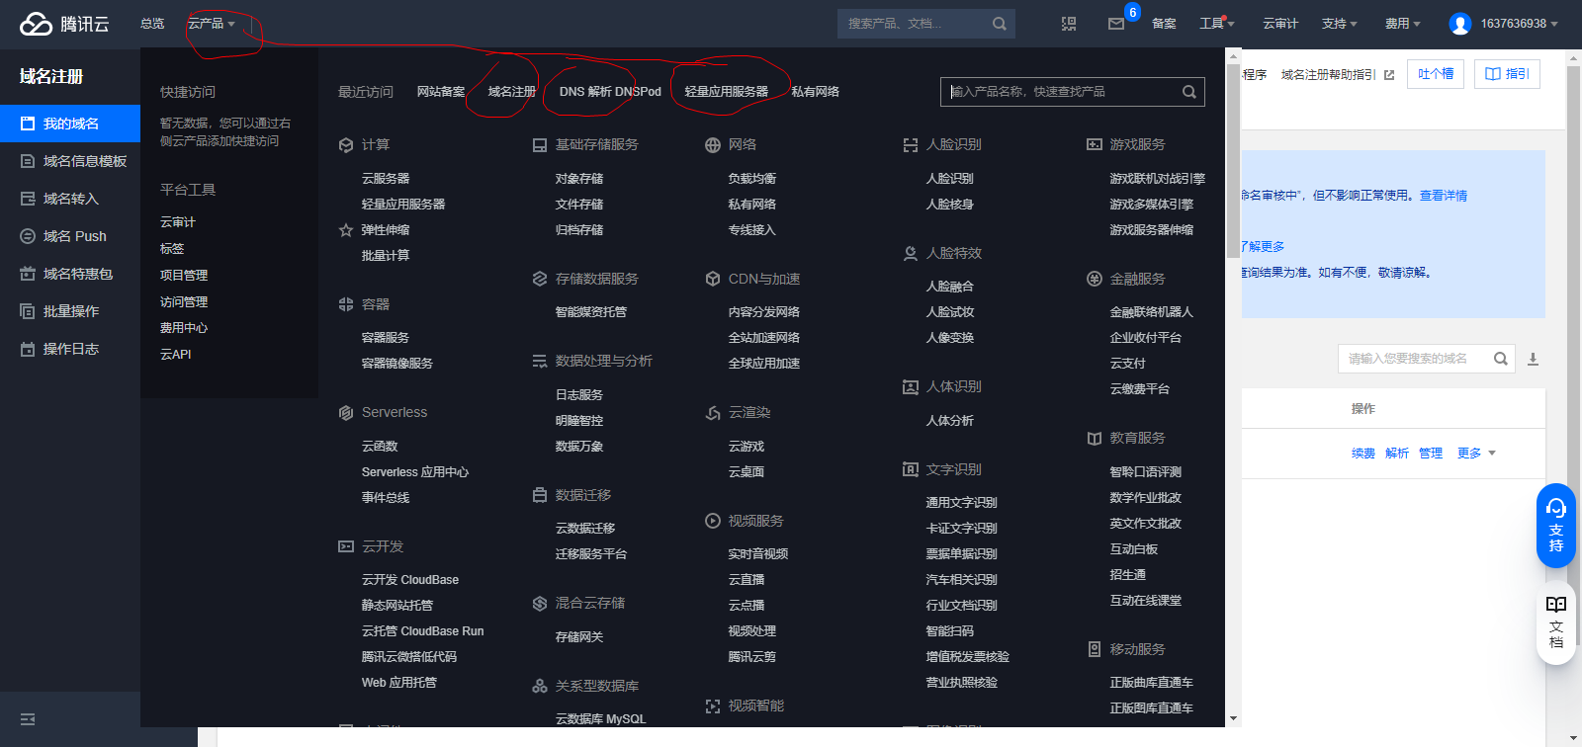This screenshot has height=747, width=1582.
Task: Open the QR code scan icon
Action: [x=1069, y=24]
